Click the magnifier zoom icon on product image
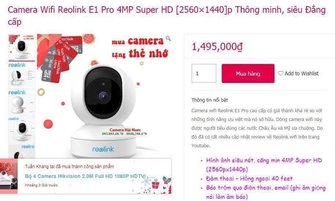 coord(169,39)
